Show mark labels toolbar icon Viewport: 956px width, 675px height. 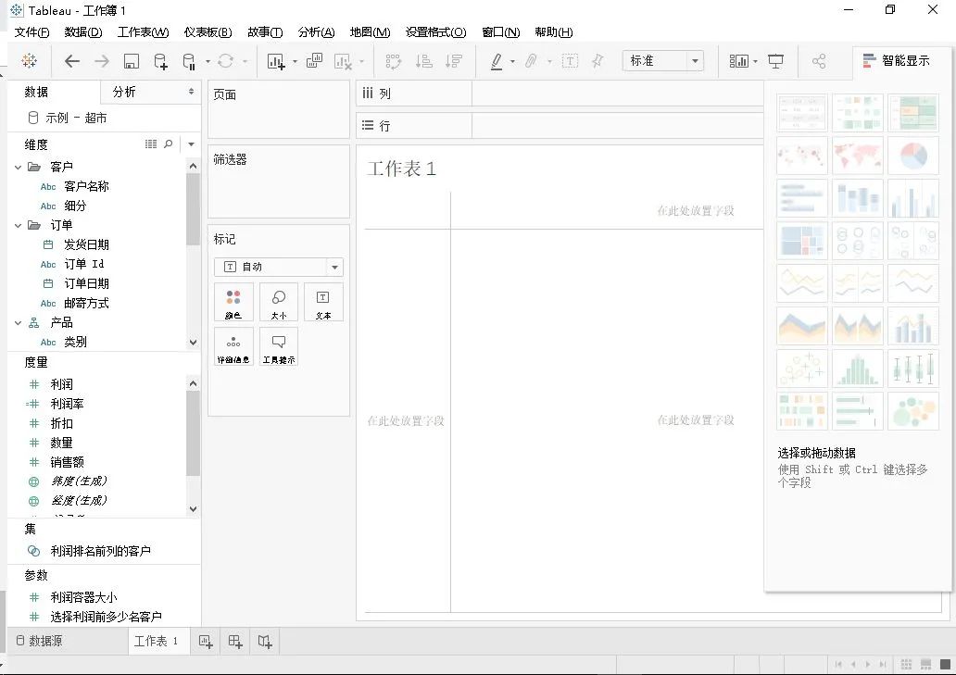[x=570, y=61]
